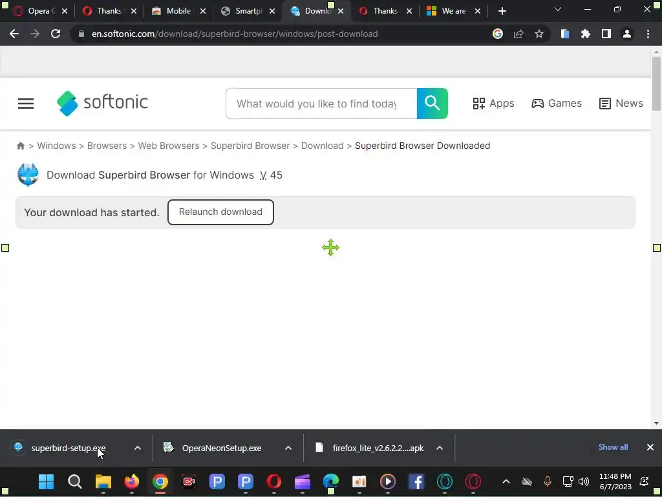Close the downloads bar
The height and width of the screenshot is (497, 662).
coord(650,447)
